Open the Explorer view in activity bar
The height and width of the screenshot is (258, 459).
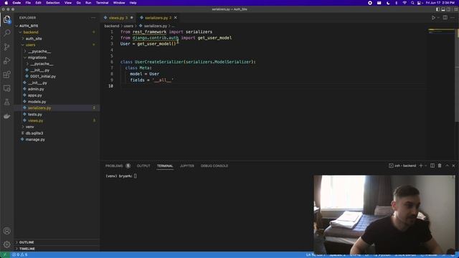point(6,19)
